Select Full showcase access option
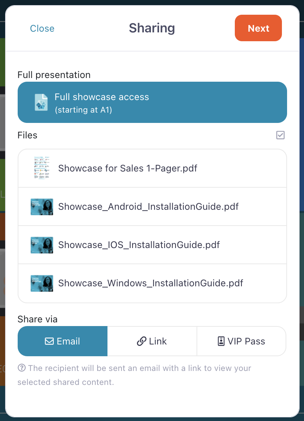304x421 pixels. point(152,102)
